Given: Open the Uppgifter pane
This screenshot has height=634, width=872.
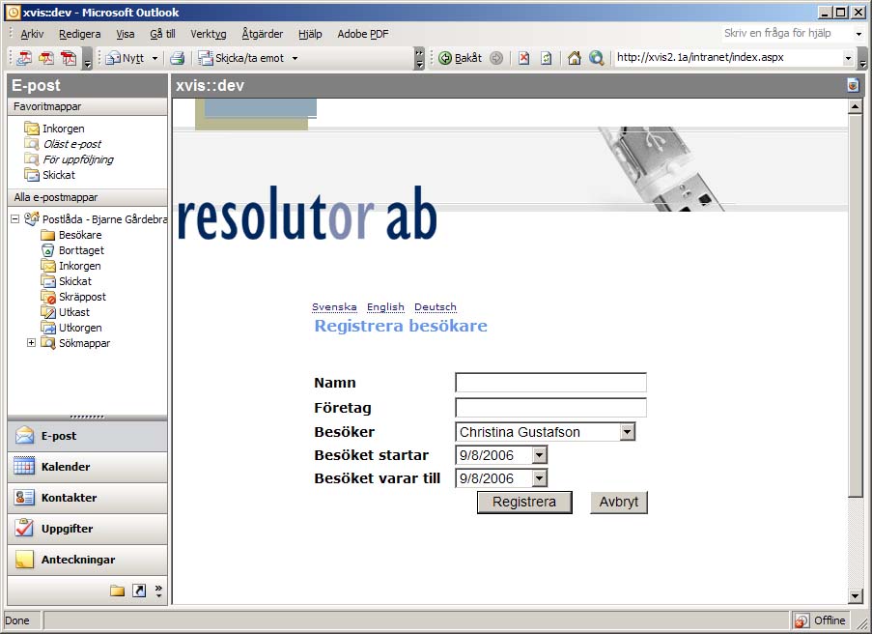Looking at the screenshot, I should [87, 529].
